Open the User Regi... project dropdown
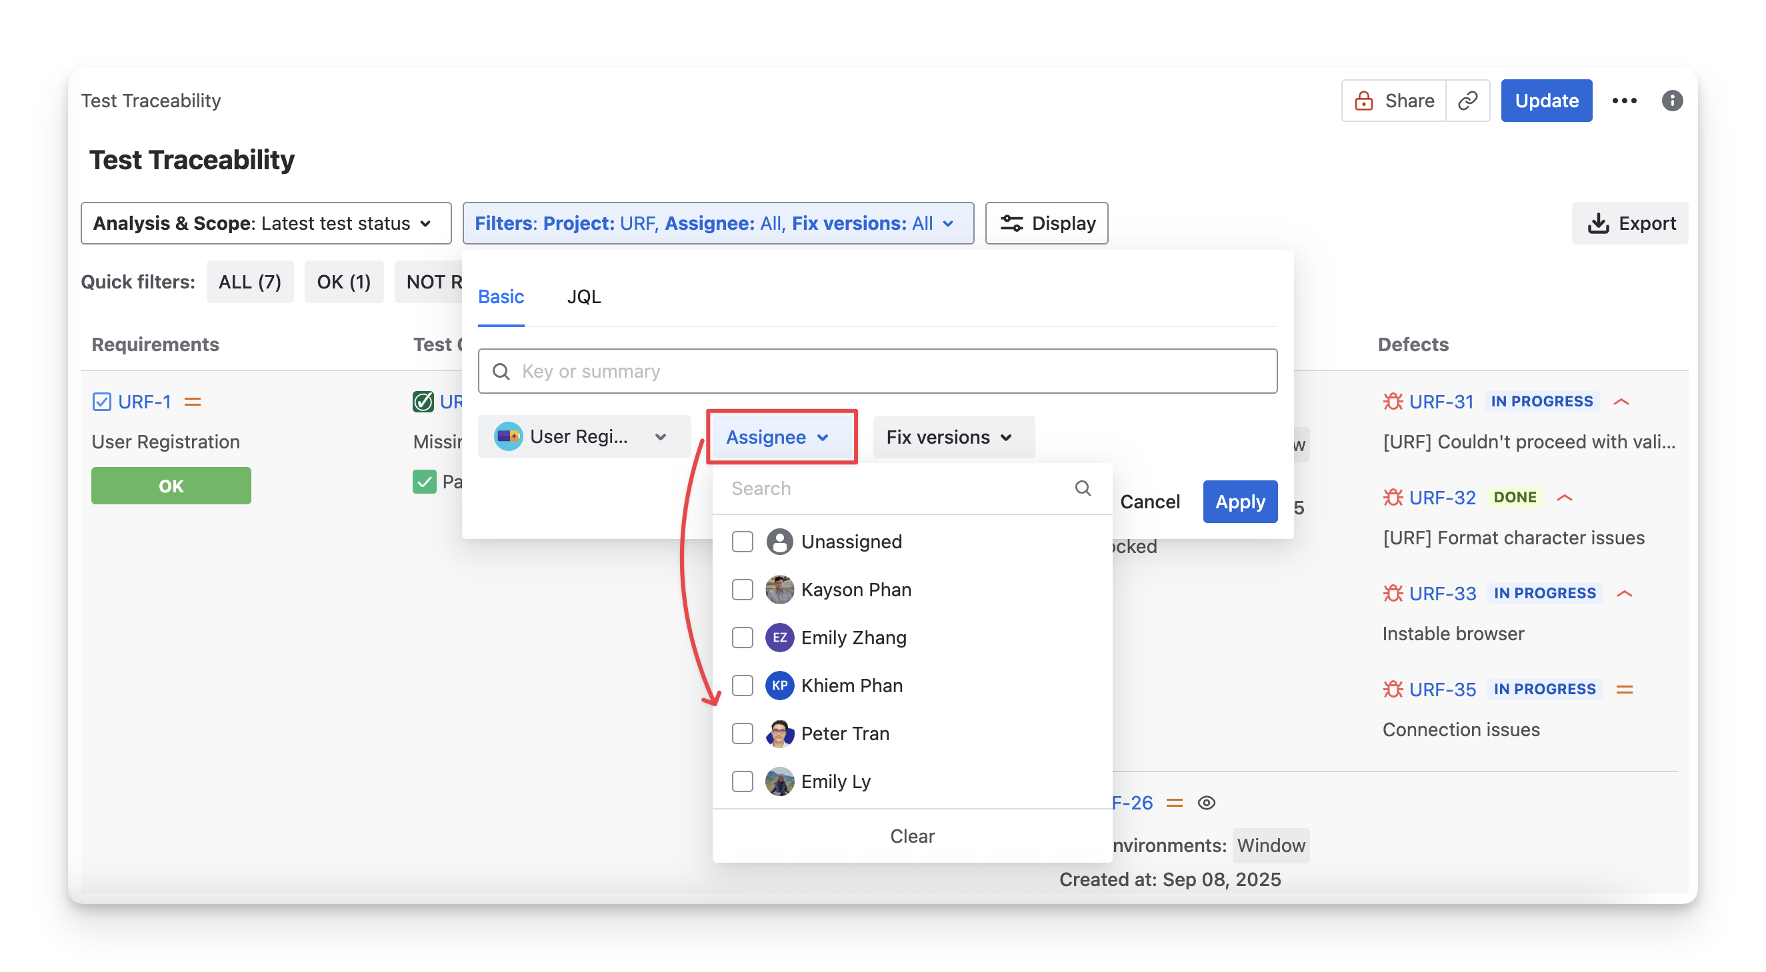This screenshot has height=972, width=1766. [x=583, y=437]
